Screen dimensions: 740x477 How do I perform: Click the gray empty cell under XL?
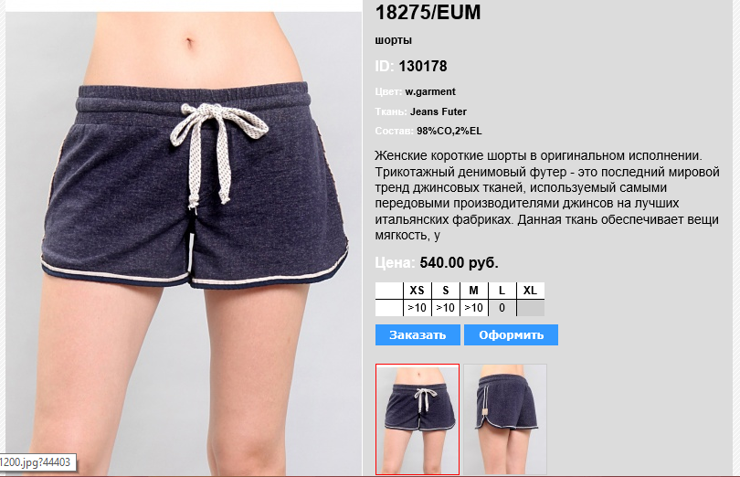pyautogui.click(x=531, y=308)
